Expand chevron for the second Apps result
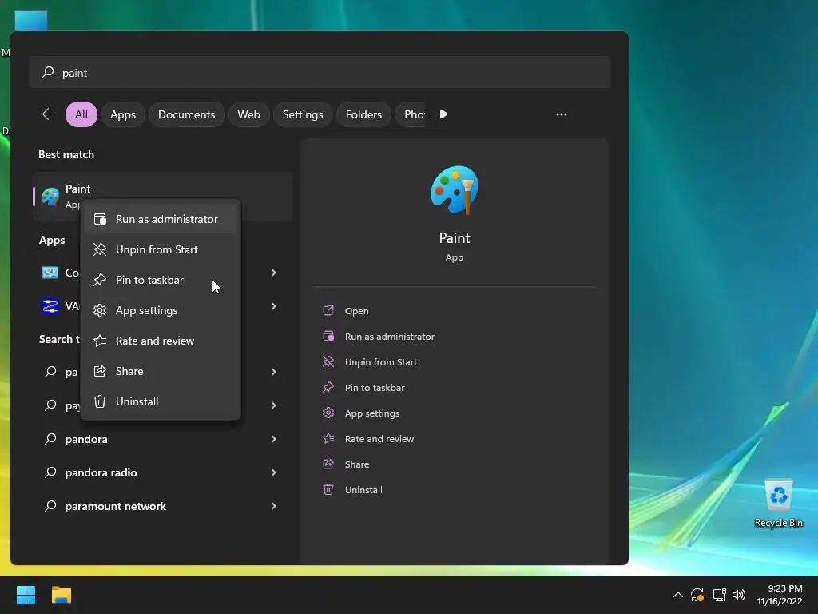818x614 pixels. [273, 306]
